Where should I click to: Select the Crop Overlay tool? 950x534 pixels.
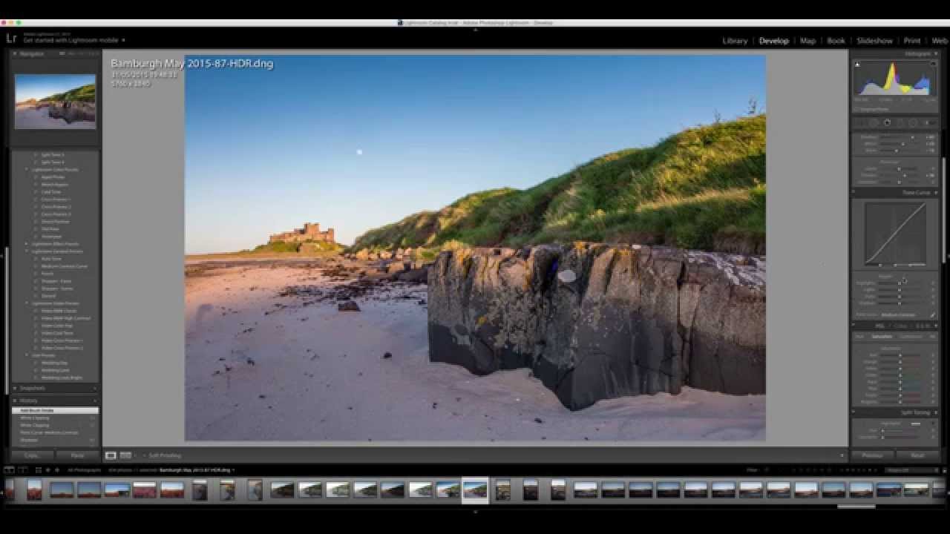tap(860, 123)
